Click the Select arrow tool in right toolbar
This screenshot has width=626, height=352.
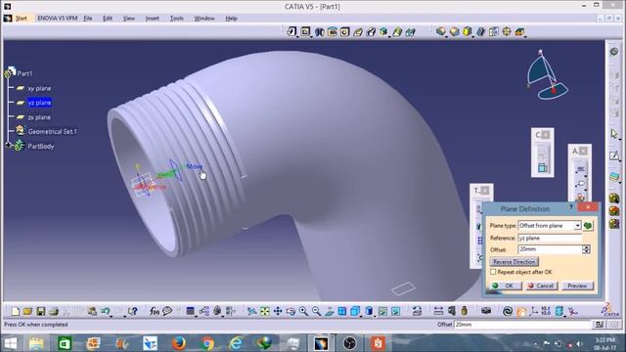[x=614, y=134]
